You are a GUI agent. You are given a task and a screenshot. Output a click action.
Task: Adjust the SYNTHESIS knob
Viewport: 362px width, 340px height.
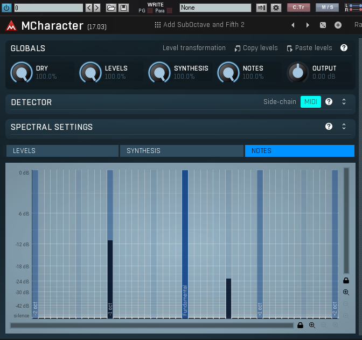[159, 73]
